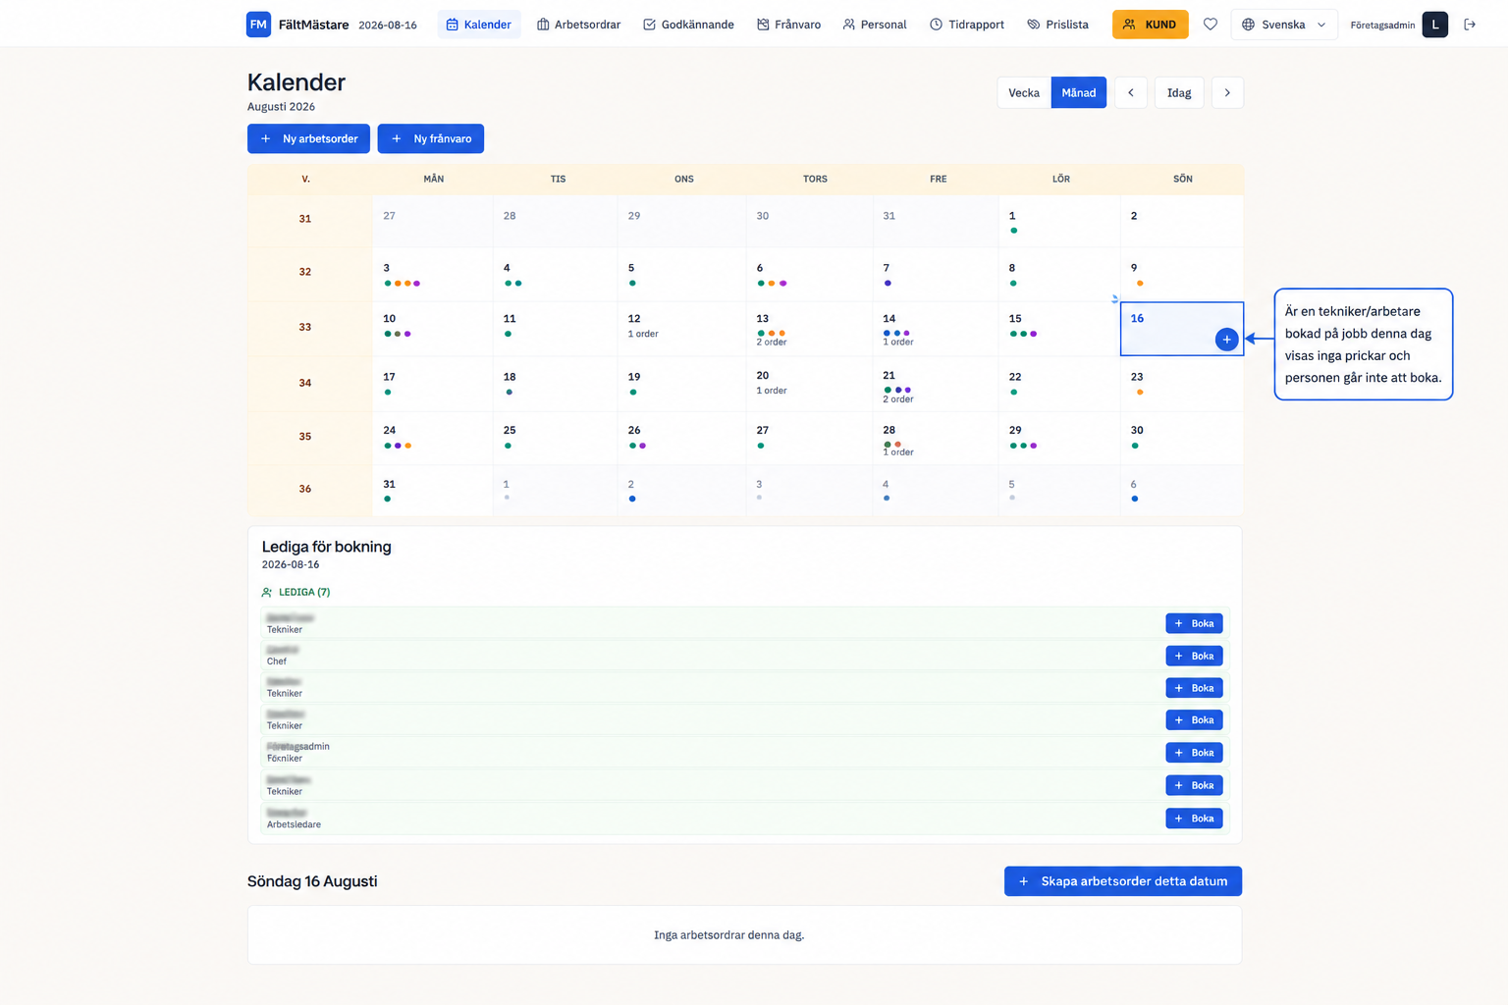Select August 28 cell
Viewport: 1508px width, 1005px height.
[x=935, y=438]
